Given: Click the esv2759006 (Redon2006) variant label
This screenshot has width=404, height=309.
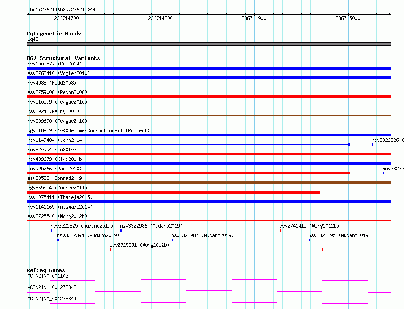Looking at the screenshot, I should (x=57, y=92).
